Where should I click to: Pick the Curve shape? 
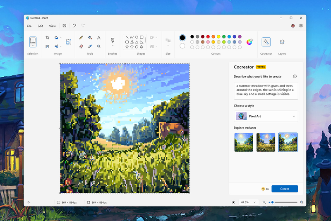click(132, 37)
